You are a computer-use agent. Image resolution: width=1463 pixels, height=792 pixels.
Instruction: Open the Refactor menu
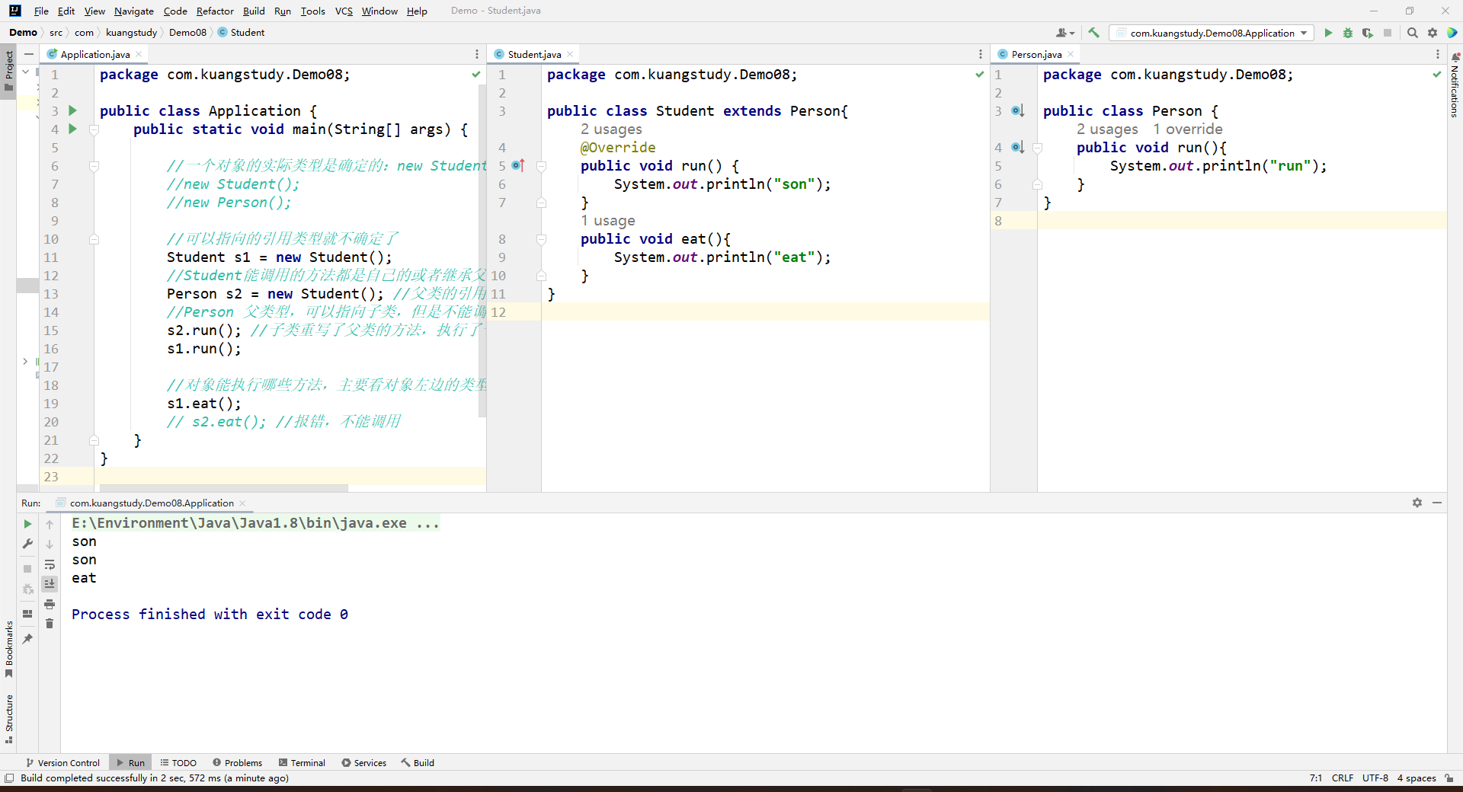[215, 11]
